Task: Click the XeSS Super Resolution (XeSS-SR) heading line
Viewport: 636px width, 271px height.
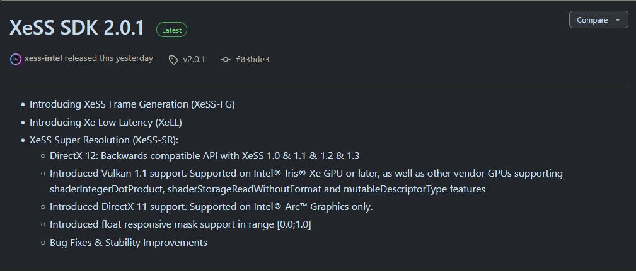Action: [104, 139]
